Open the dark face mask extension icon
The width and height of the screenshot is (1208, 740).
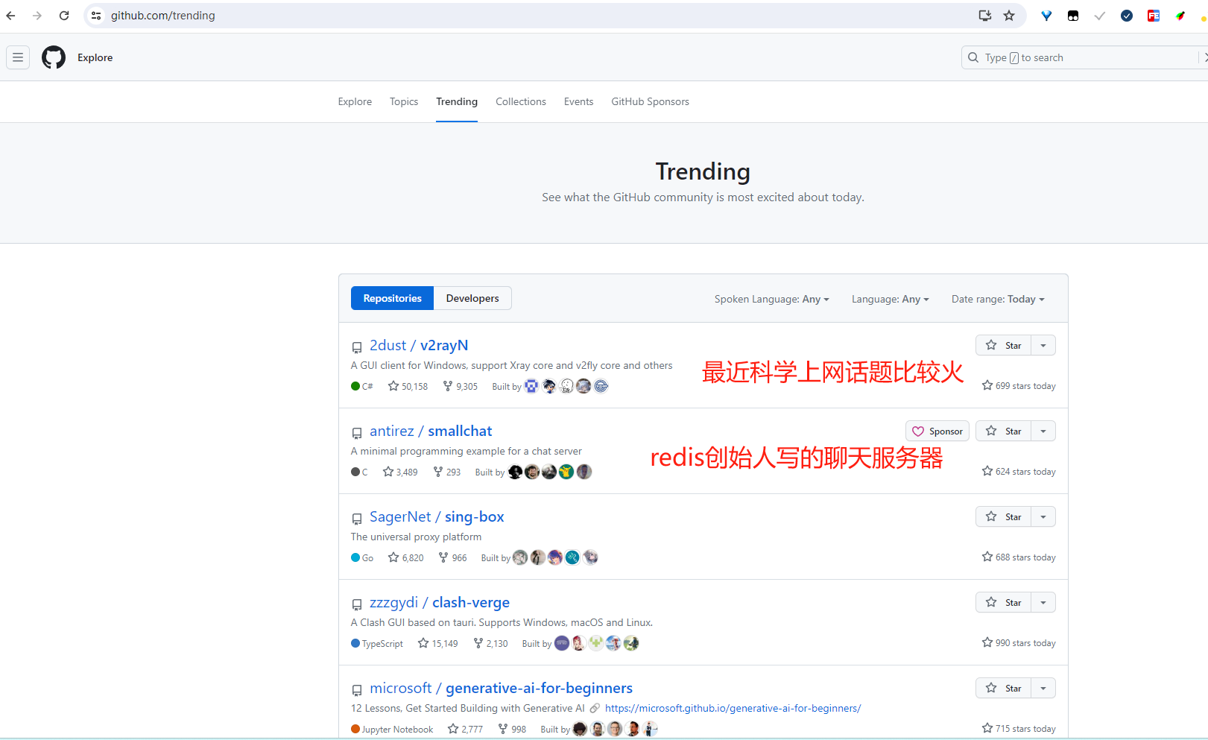click(x=1073, y=16)
